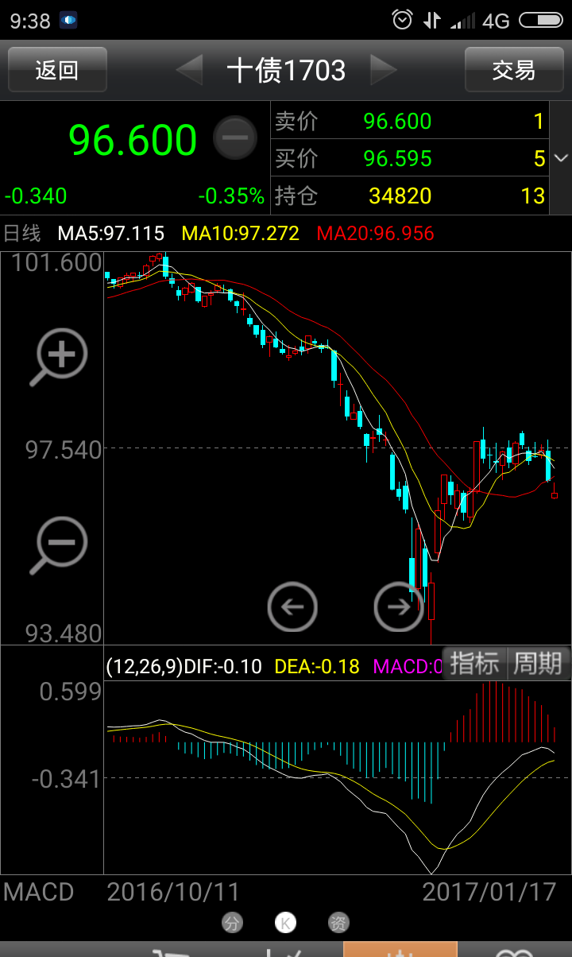Tap the -0.341 MACD axis value
The width and height of the screenshot is (572, 957).
pos(67,779)
